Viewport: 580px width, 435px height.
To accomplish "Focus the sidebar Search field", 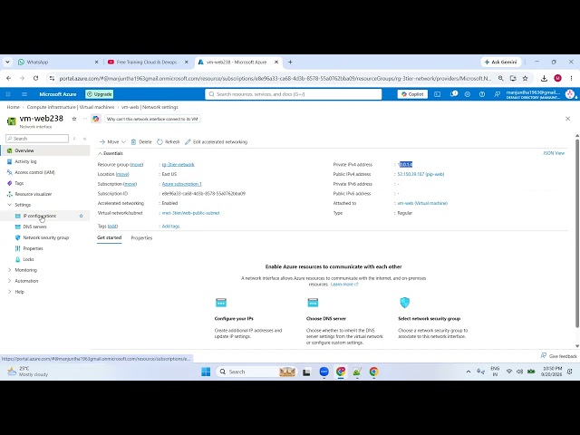I will [37, 139].
